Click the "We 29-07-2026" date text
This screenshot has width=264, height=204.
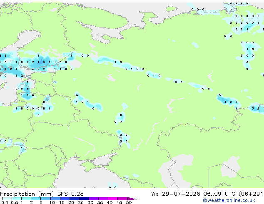pos(176,194)
